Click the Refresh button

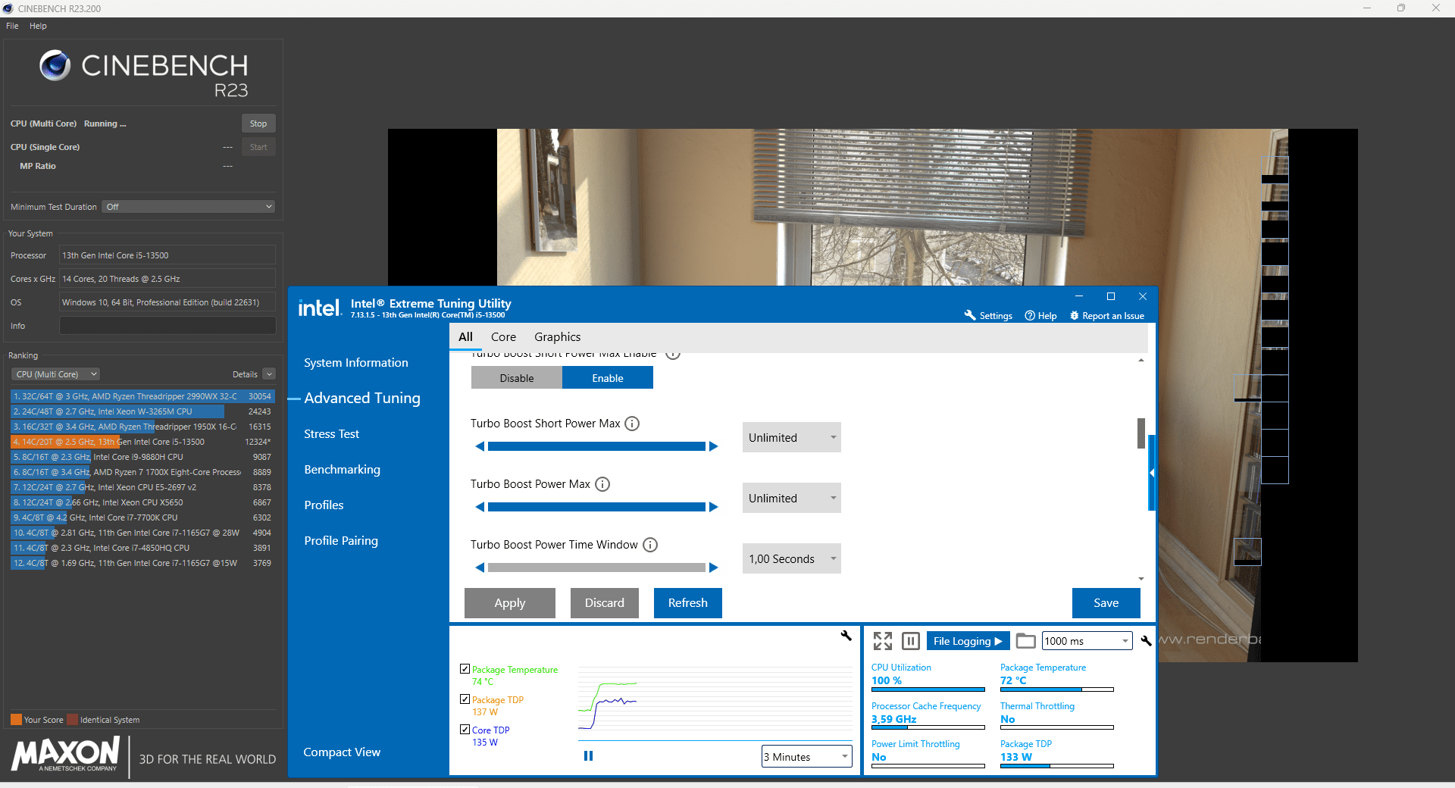click(x=688, y=603)
